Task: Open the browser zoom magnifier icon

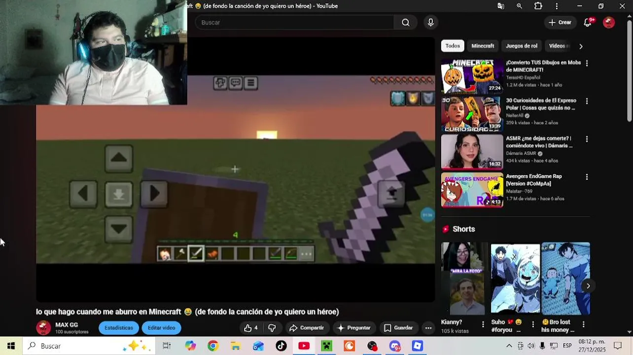Action: point(519,6)
